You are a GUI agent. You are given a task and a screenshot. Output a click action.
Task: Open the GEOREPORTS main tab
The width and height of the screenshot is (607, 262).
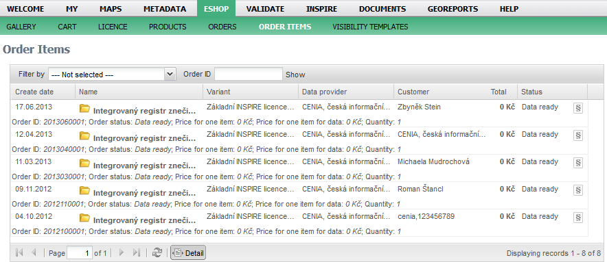[x=453, y=9]
